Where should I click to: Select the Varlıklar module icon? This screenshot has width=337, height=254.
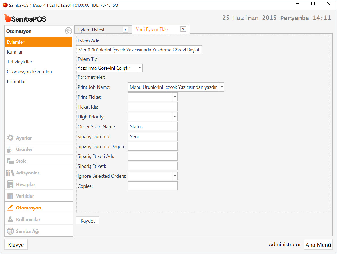point(10,196)
